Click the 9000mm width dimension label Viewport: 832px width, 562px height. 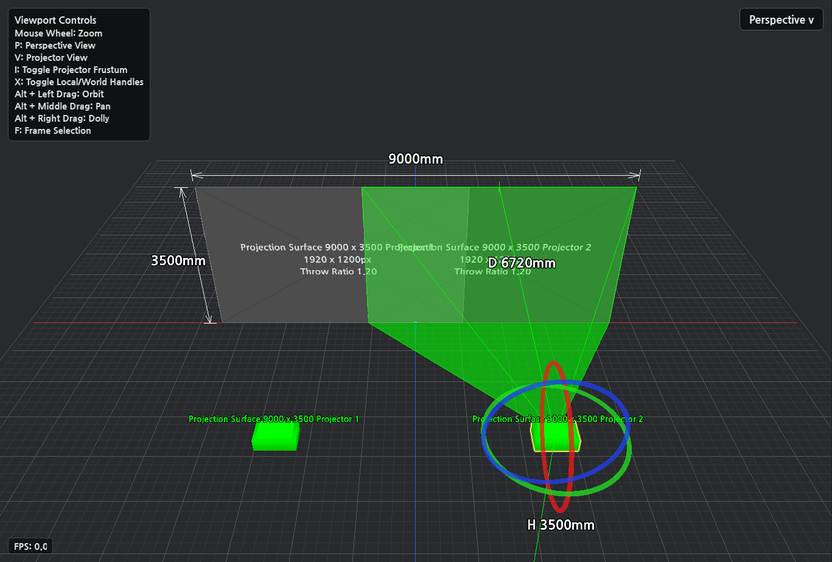click(416, 159)
